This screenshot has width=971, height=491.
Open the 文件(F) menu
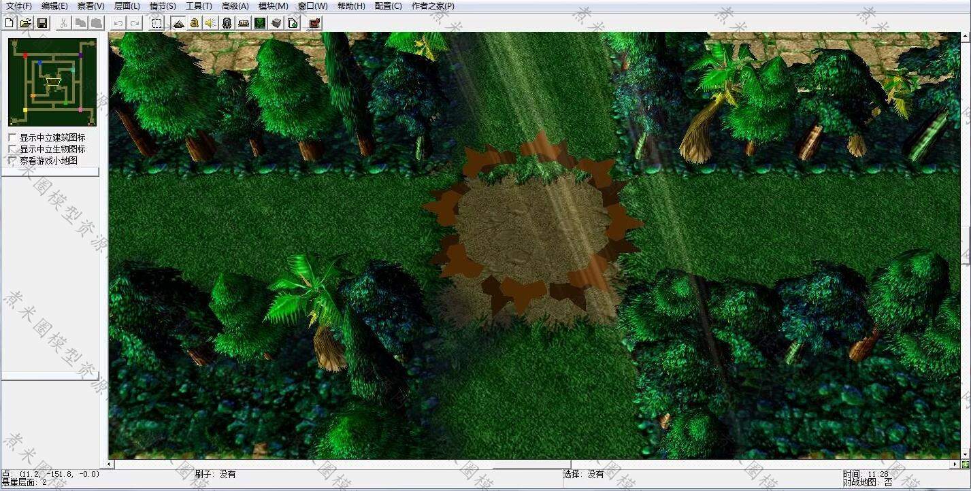pos(18,6)
